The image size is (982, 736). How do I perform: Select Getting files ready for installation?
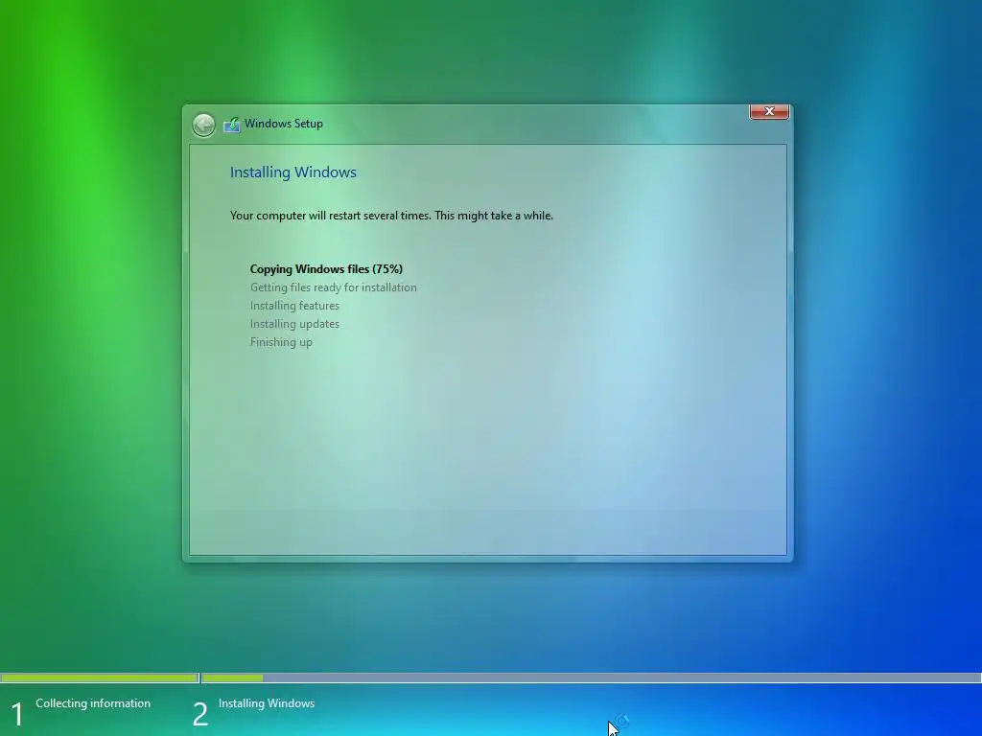[x=333, y=287]
